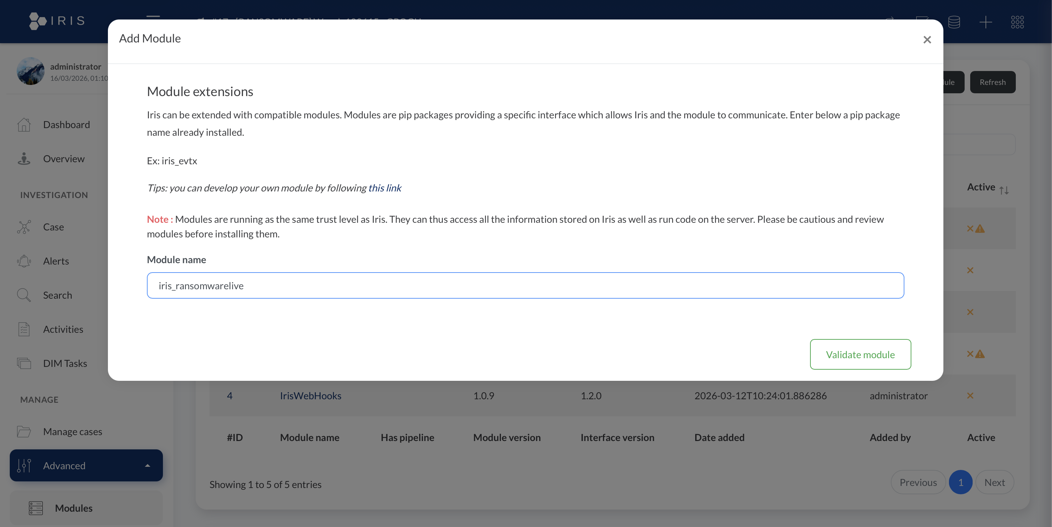Click the Case network icon

point(24,227)
